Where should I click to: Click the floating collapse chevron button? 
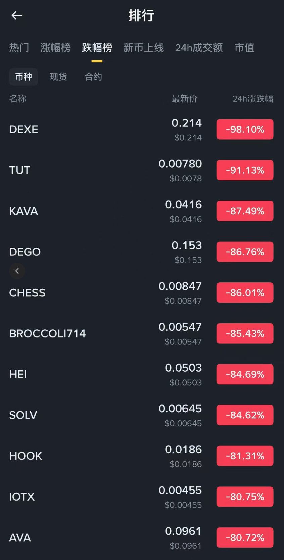coord(17,271)
